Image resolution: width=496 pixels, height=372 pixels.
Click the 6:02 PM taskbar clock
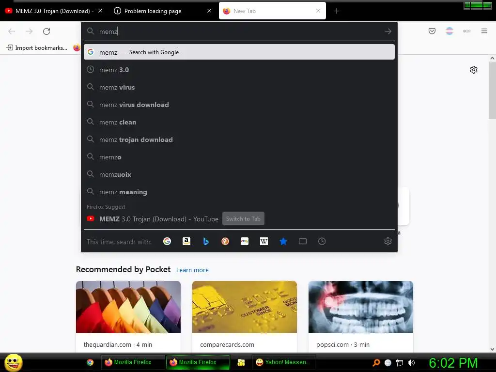pos(453,363)
